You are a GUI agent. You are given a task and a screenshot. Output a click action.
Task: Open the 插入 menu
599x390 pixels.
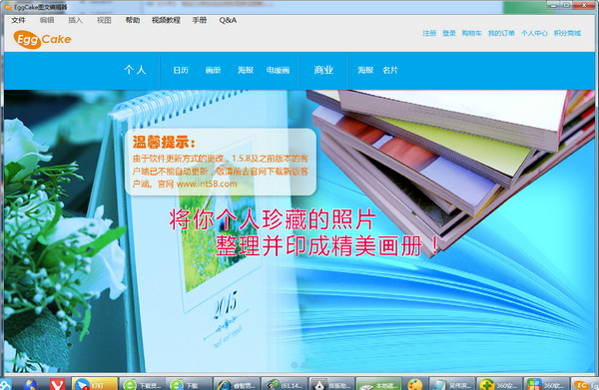pos(75,20)
